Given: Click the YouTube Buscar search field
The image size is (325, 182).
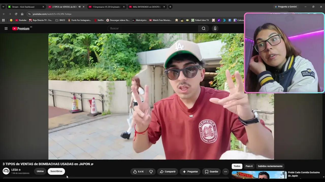Looking at the screenshot, I should coord(153,29).
